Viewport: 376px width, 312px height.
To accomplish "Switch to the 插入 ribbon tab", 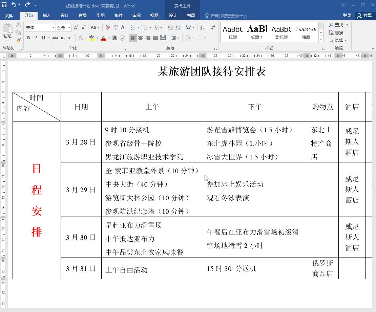I will tap(47, 16).
